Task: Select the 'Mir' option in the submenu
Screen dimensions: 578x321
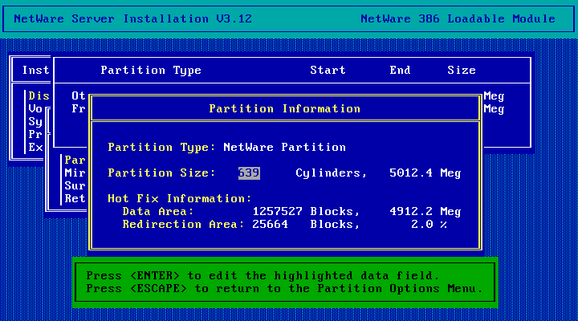Action: point(75,173)
